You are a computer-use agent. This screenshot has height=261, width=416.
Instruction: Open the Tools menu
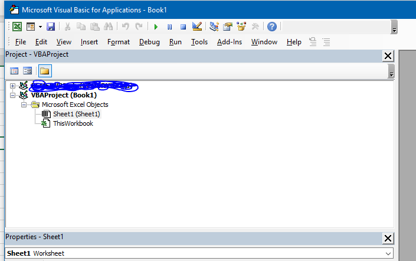199,42
